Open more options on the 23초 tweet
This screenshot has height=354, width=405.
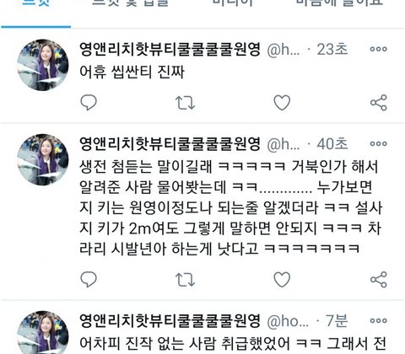click(x=378, y=49)
